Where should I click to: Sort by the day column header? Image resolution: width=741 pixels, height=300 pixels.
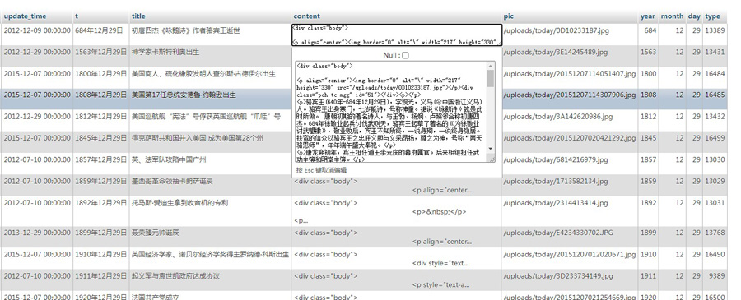pos(694,16)
